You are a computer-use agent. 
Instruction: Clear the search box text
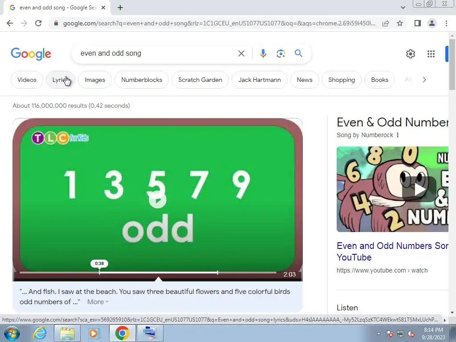241,53
